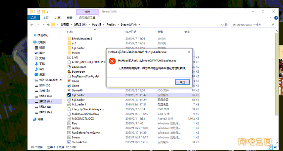The width and height of the screenshot is (283, 151).
Task: Sort files by 修改日期 column header
Action: (x=131, y=32)
